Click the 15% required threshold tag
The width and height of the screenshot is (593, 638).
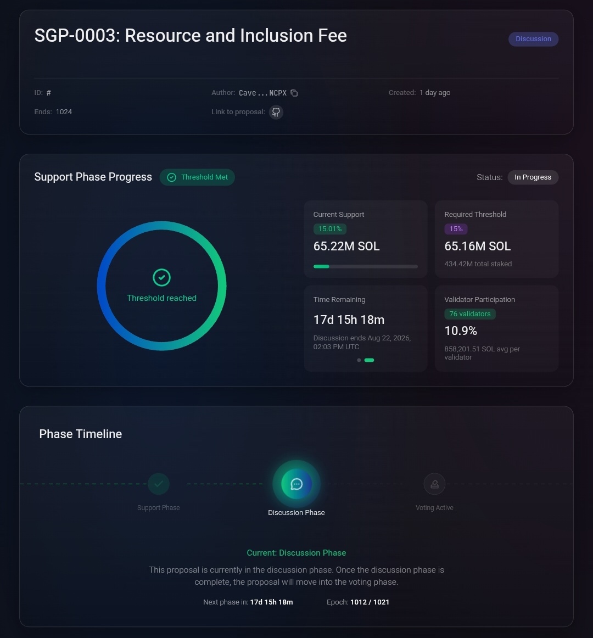click(456, 229)
